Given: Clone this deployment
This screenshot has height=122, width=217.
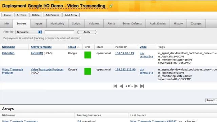Looking at the screenshot, I should (7, 15).
